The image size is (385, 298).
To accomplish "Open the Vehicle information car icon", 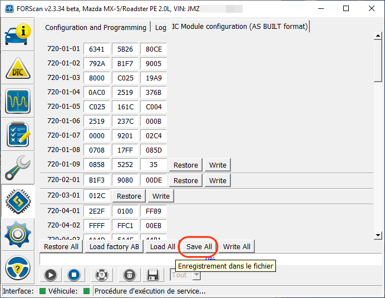I will 18,34.
